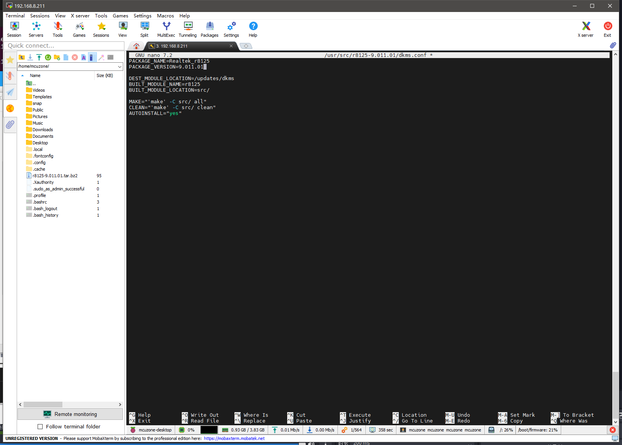Click the paperclip icon at top right
Image resolution: width=622 pixels, height=445 pixels.
click(613, 45)
